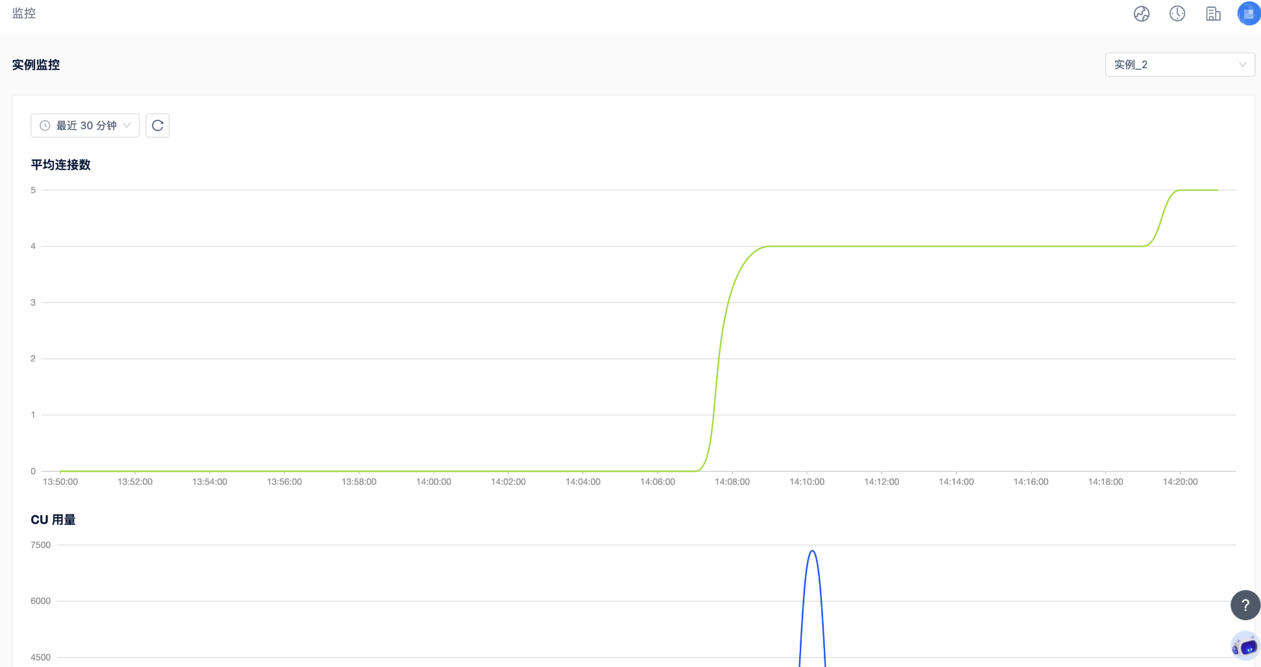Open the blue user avatar menu

pyautogui.click(x=1248, y=14)
